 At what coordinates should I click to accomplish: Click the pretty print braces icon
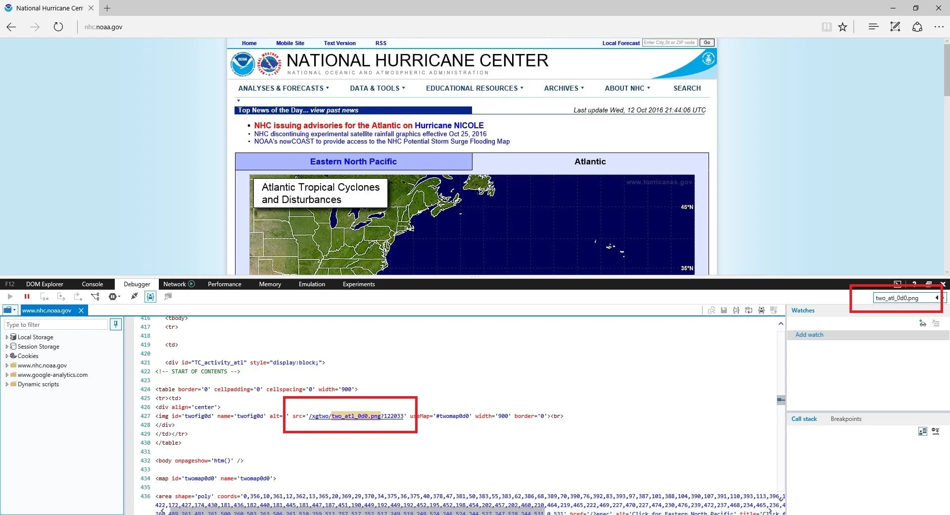[736, 310]
